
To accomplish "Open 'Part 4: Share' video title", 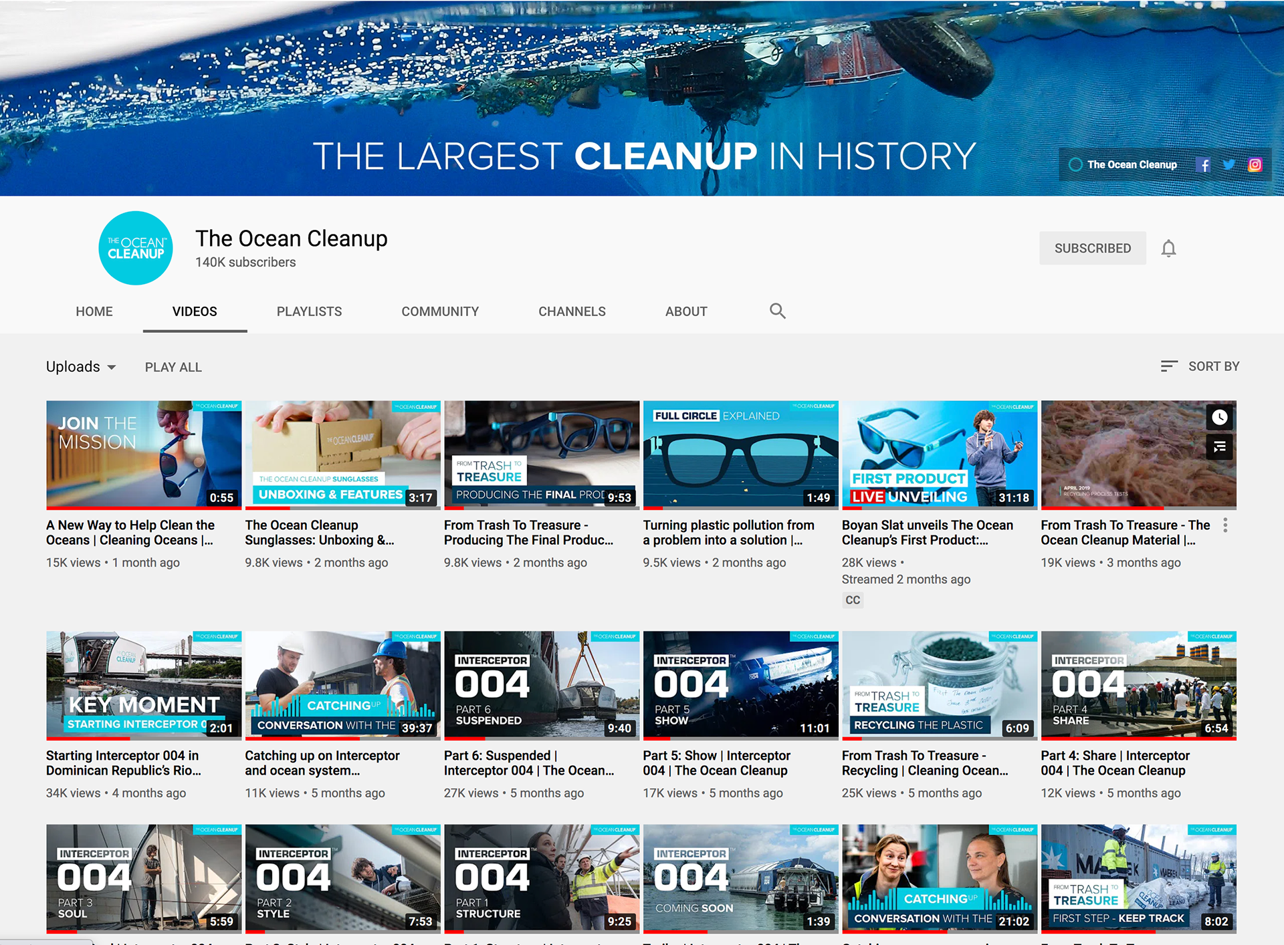I will [x=1115, y=763].
